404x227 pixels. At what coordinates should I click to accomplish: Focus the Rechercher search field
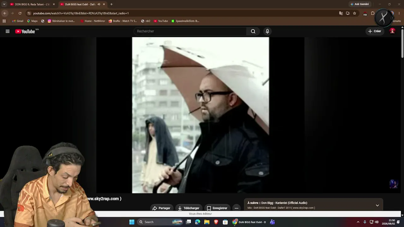pyautogui.click(x=190, y=31)
